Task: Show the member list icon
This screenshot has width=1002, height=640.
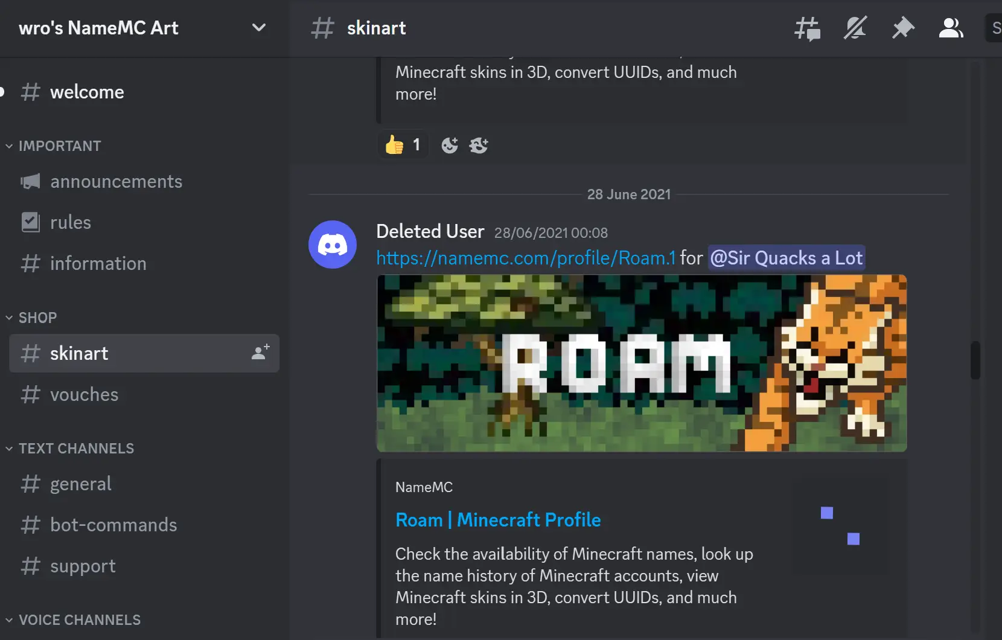Action: click(951, 28)
